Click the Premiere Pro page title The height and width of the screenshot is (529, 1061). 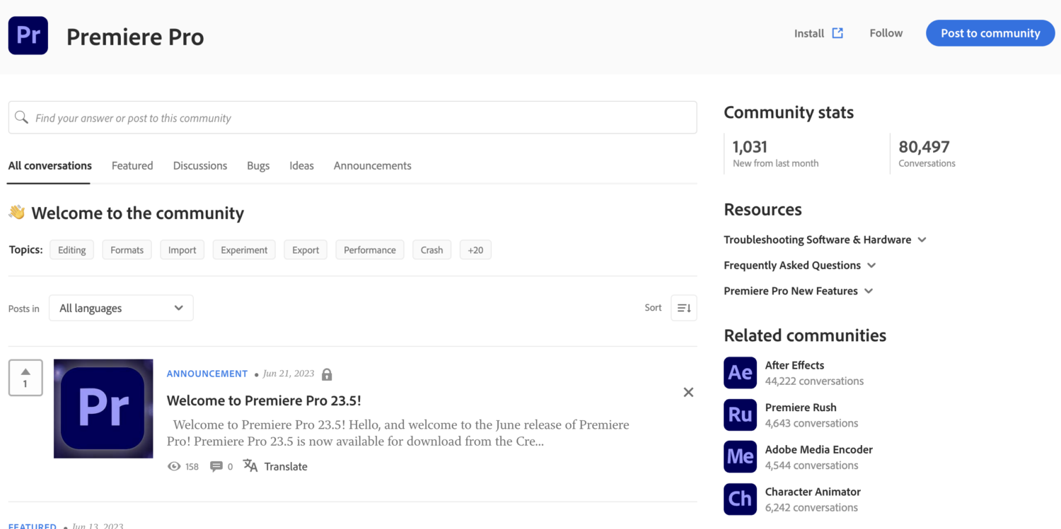[x=135, y=37]
